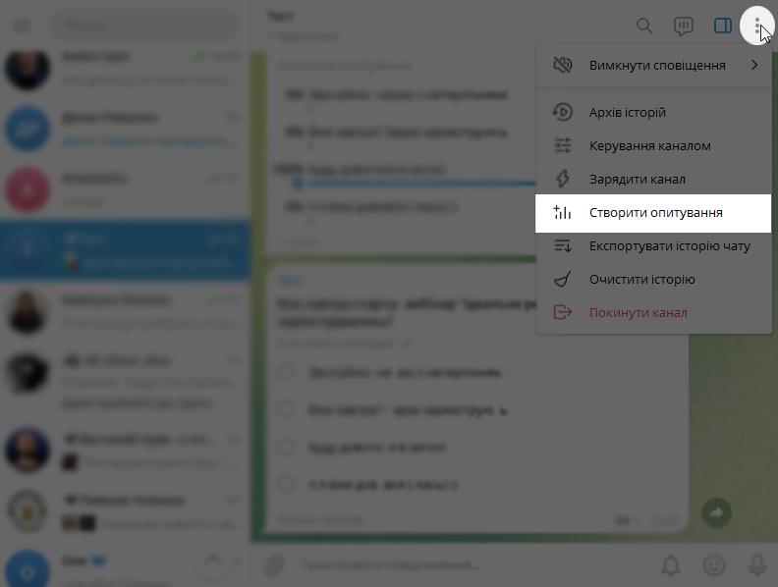Select 'Вимкнути сповіщення' menu item
Screen dimensions: 778x587
(653, 65)
